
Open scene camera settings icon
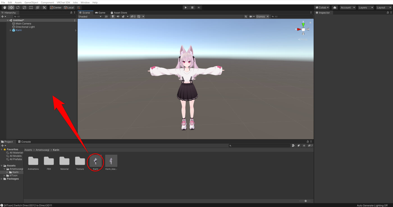pyautogui.click(x=251, y=17)
